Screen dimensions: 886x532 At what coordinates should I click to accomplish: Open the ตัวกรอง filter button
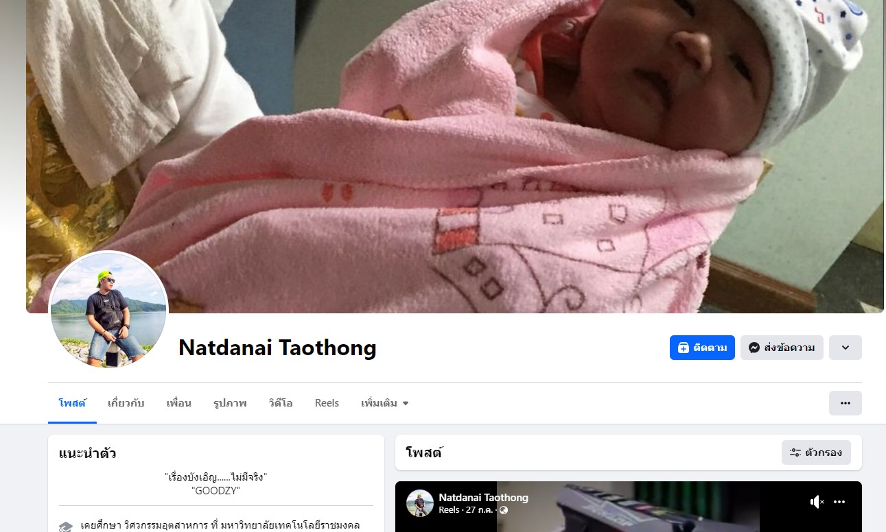[816, 452]
